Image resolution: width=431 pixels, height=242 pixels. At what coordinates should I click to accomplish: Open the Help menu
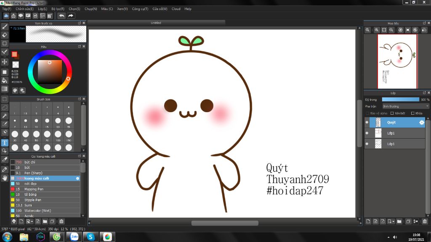click(x=188, y=9)
